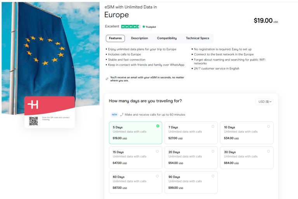The width and height of the screenshot is (298, 199).
Task: Open the Description tab
Action: 139,38
